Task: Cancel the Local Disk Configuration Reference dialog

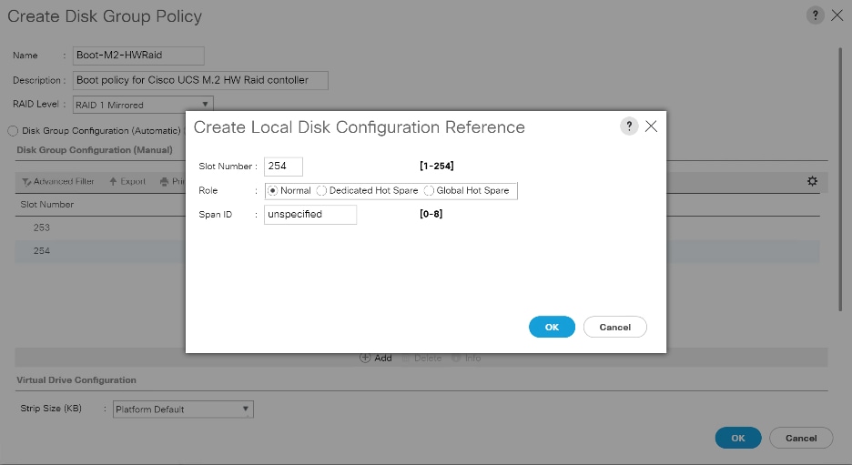Action: click(614, 327)
